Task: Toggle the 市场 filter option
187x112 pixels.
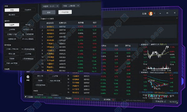Action: (12, 10)
